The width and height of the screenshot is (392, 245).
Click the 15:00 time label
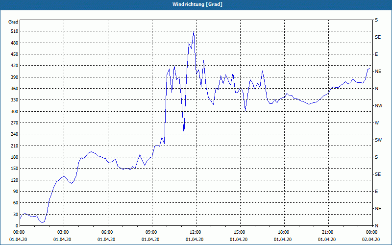click(x=240, y=232)
